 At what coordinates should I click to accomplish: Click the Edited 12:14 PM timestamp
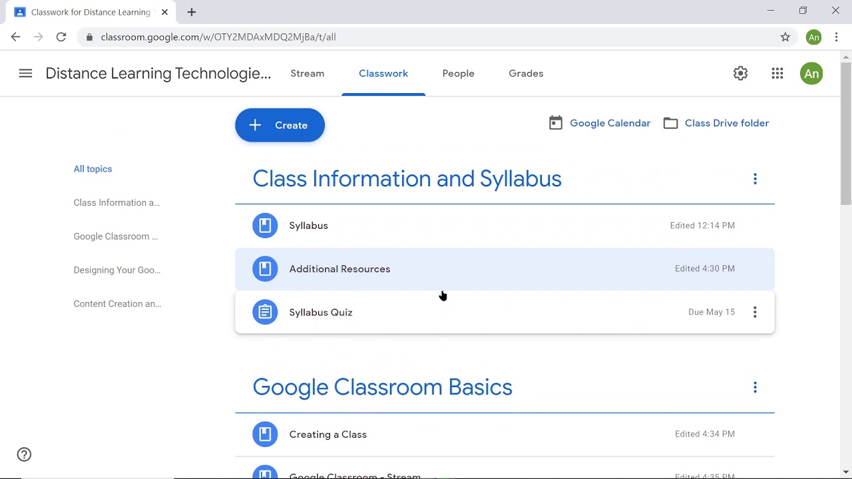point(702,226)
